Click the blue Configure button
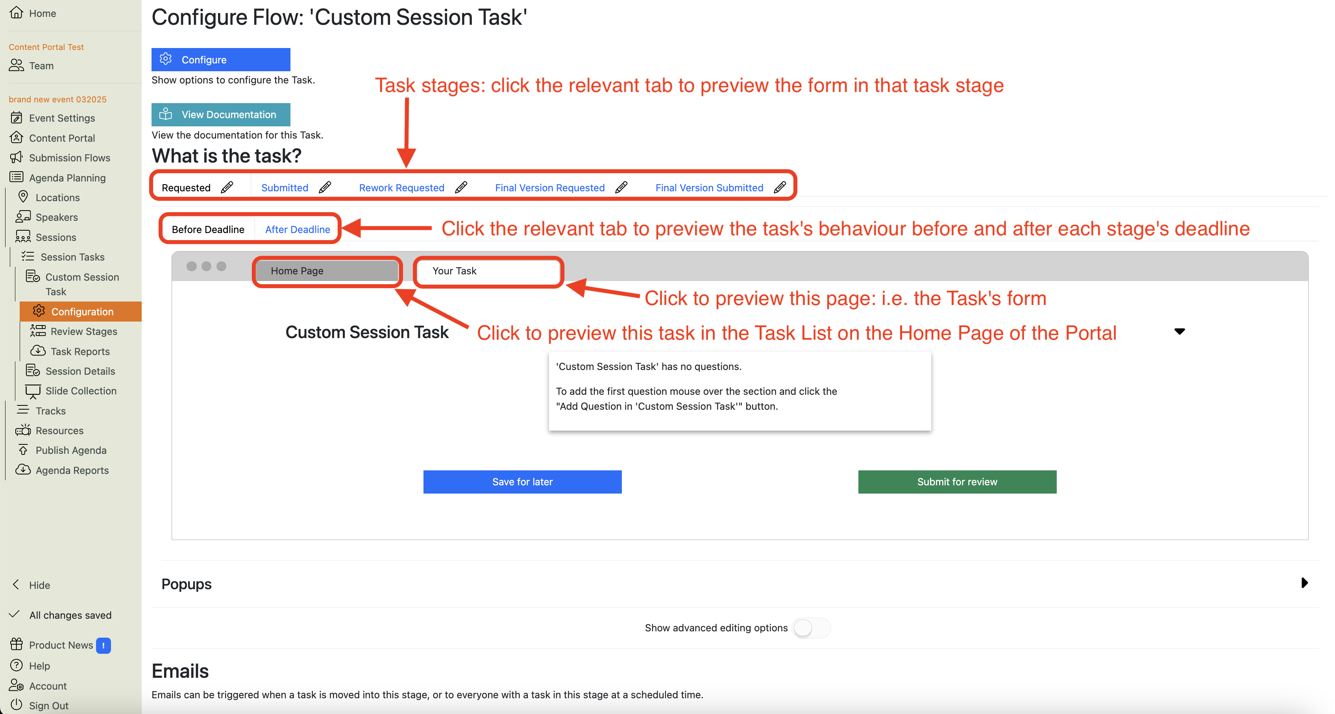1335x714 pixels. [221, 59]
